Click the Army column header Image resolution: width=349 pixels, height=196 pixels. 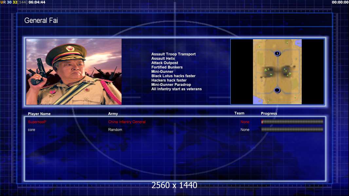coord(113,114)
